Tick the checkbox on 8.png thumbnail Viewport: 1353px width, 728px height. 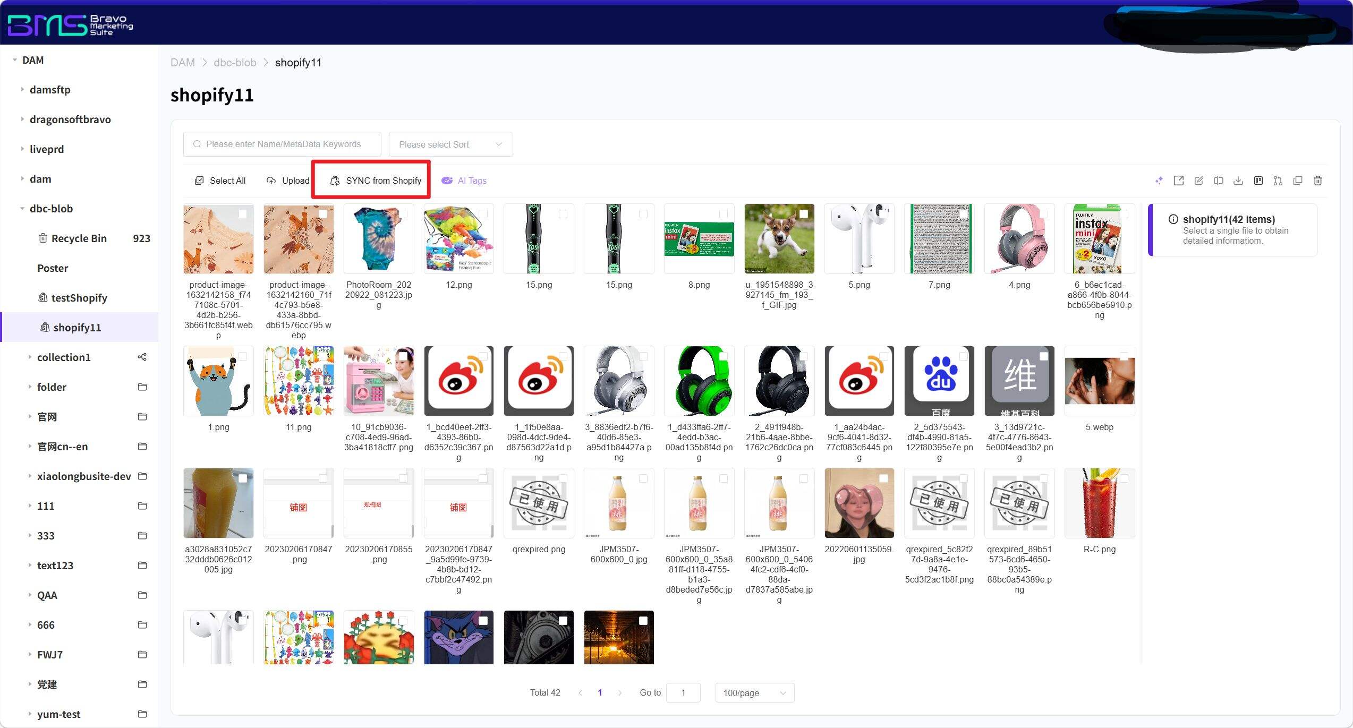723,213
